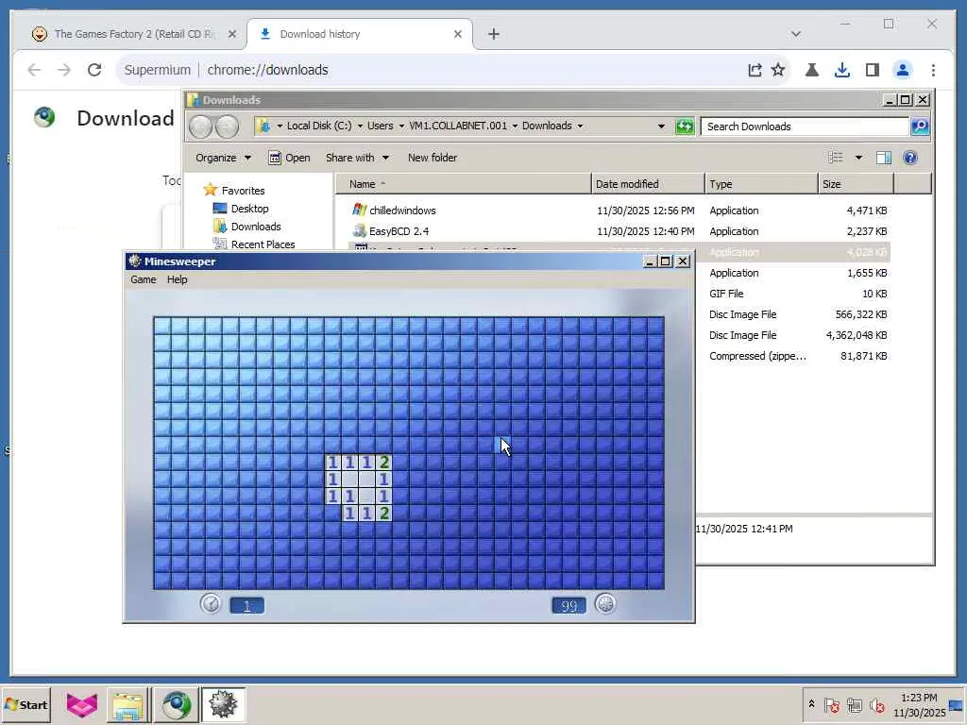The height and width of the screenshot is (725, 967).
Task: Expand Users breadcrumb arrow
Action: 401,126
